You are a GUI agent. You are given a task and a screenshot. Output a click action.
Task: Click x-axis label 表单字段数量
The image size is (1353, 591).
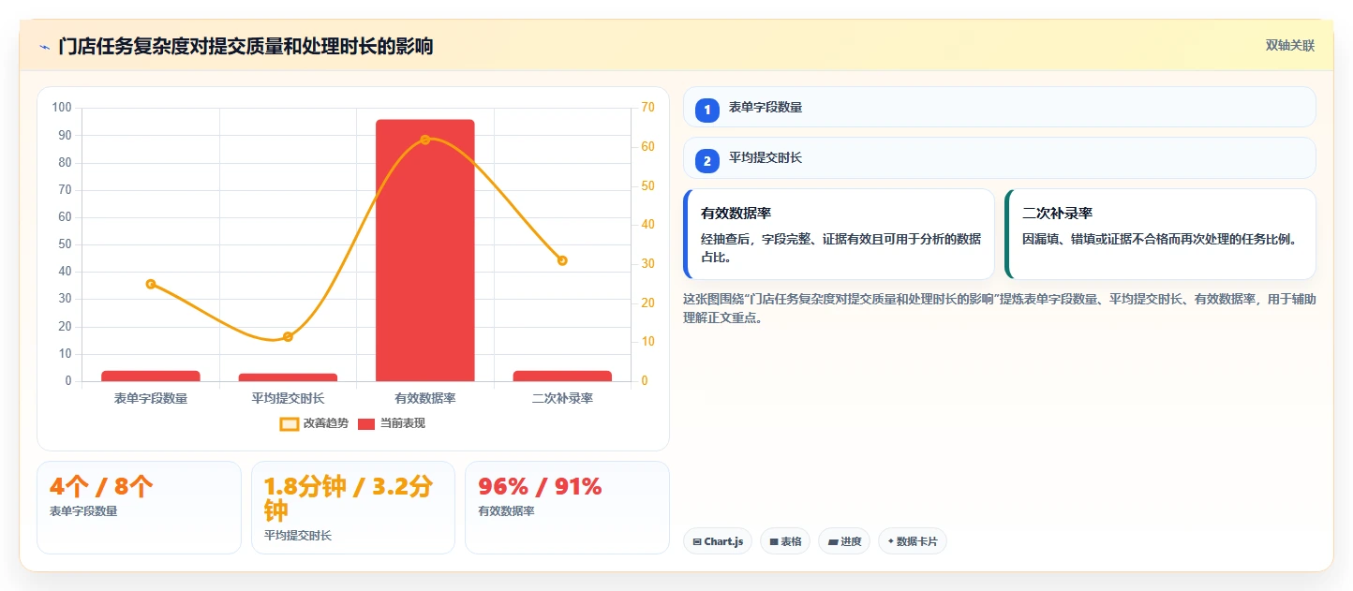click(x=151, y=398)
